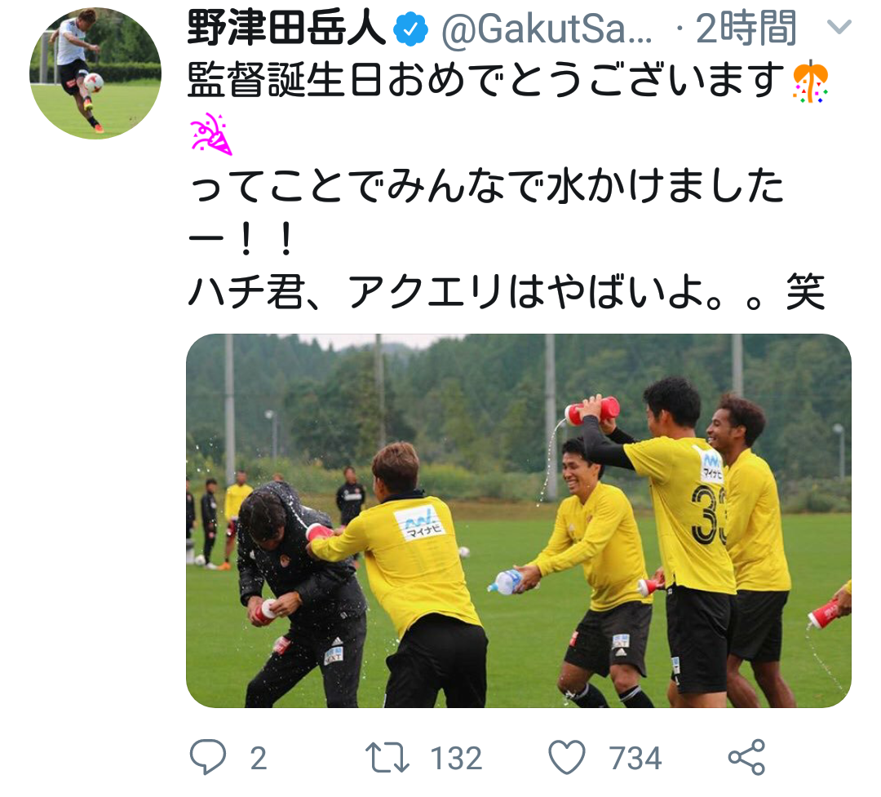
Task: Click tweet line ハチ君、アクエリはやばいよ
Action: click(x=447, y=292)
